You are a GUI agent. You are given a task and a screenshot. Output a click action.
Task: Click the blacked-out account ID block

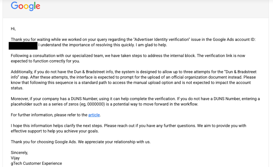[x=24, y=45]
